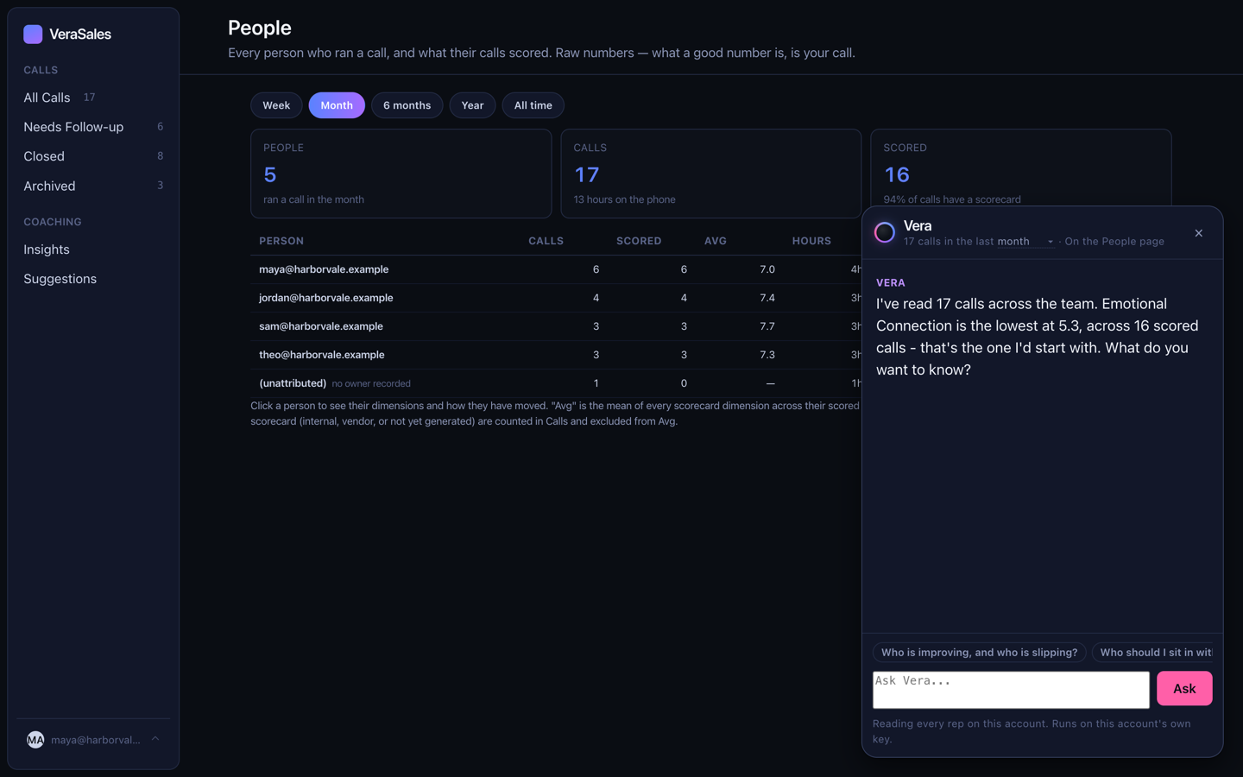Select the Month time range

click(337, 105)
